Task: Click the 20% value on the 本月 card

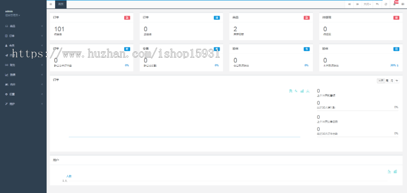Action: coord(394,65)
